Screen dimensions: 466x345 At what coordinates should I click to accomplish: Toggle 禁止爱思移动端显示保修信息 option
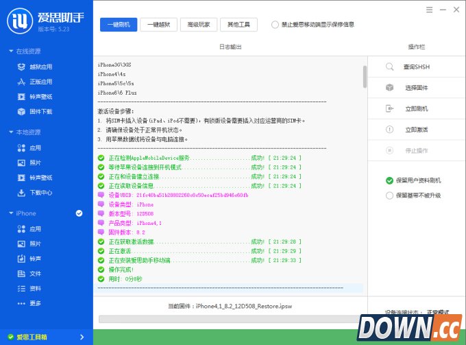click(x=275, y=25)
